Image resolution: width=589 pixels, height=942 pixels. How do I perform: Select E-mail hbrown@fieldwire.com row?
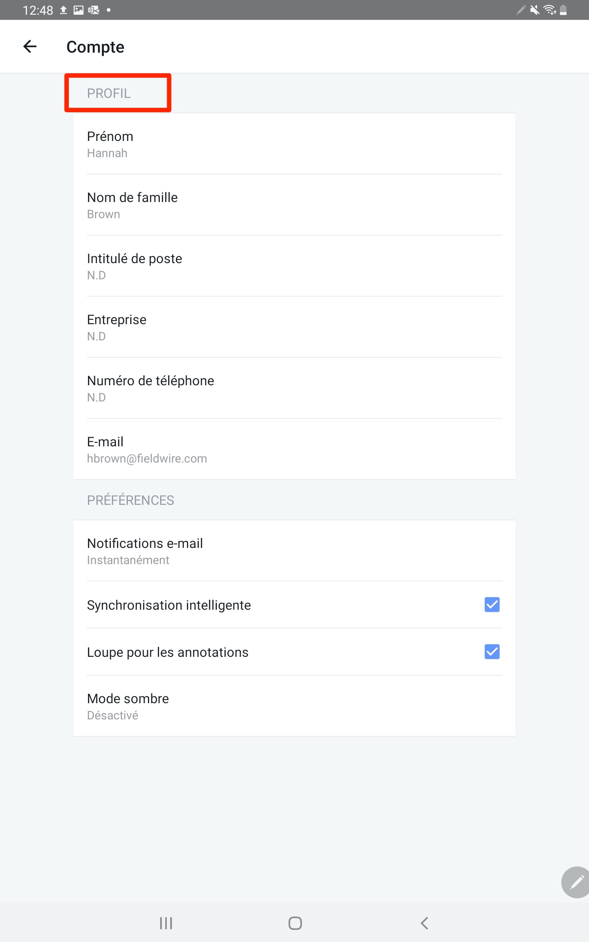click(x=294, y=449)
